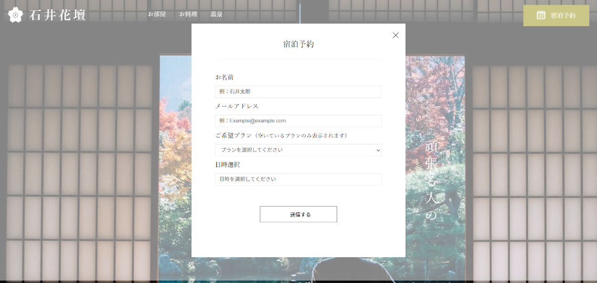The width and height of the screenshot is (597, 283).
Task: Select 温泉 in the top navigation
Action: (216, 14)
